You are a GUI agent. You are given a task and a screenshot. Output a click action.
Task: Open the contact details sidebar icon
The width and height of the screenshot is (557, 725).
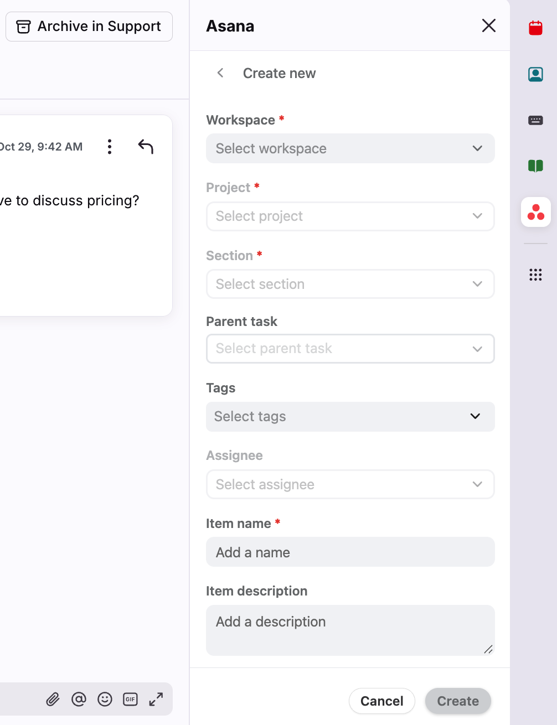(x=535, y=74)
